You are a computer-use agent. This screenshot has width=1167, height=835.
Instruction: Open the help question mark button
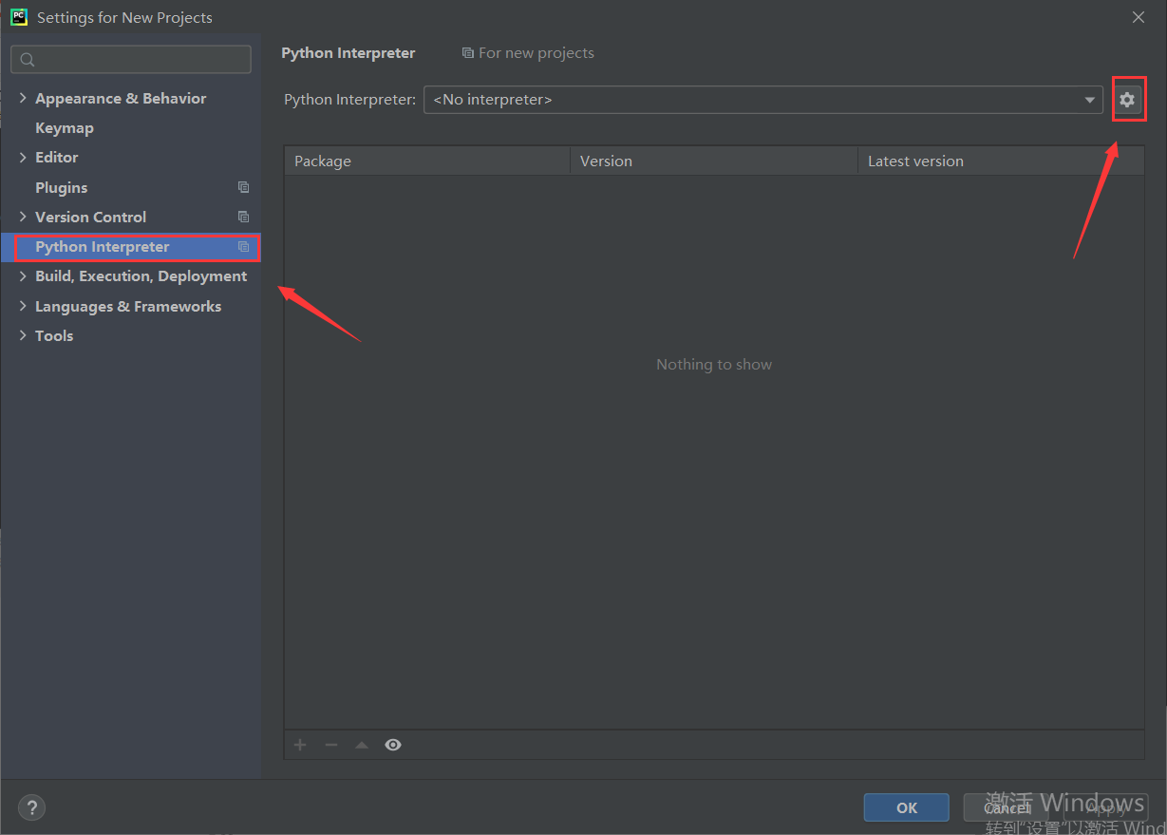point(31,807)
